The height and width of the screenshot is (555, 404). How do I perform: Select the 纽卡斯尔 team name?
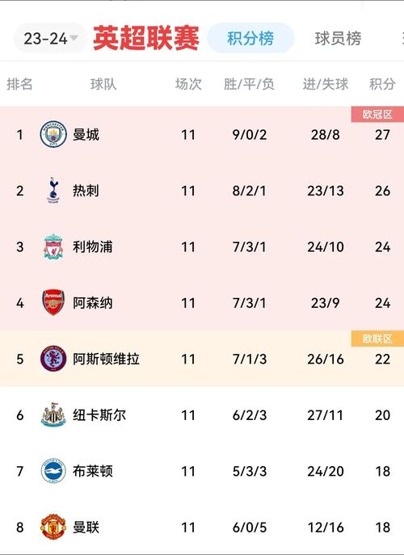coord(99,414)
